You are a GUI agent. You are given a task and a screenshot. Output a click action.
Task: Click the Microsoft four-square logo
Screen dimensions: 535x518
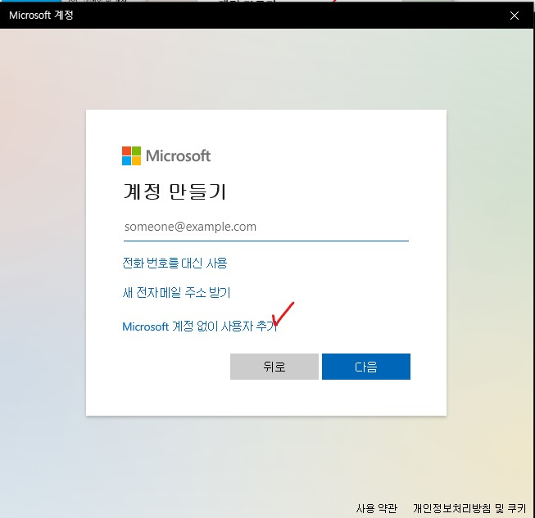tap(131, 155)
